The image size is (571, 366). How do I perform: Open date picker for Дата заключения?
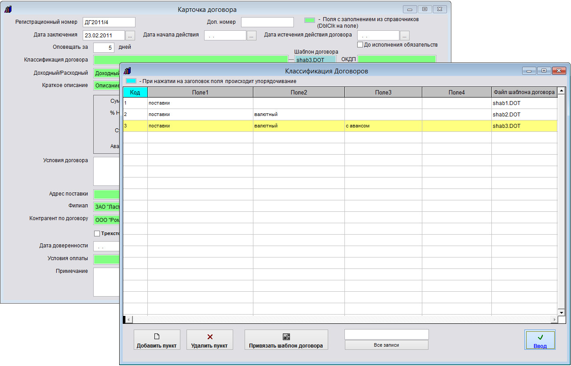click(131, 36)
